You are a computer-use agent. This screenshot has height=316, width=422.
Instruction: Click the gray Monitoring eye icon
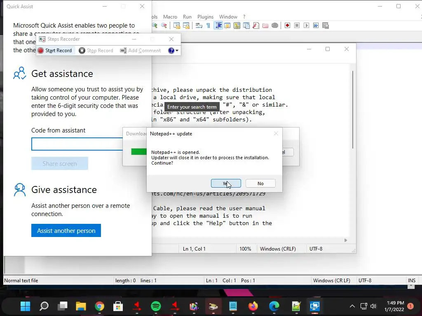[x=275, y=26]
